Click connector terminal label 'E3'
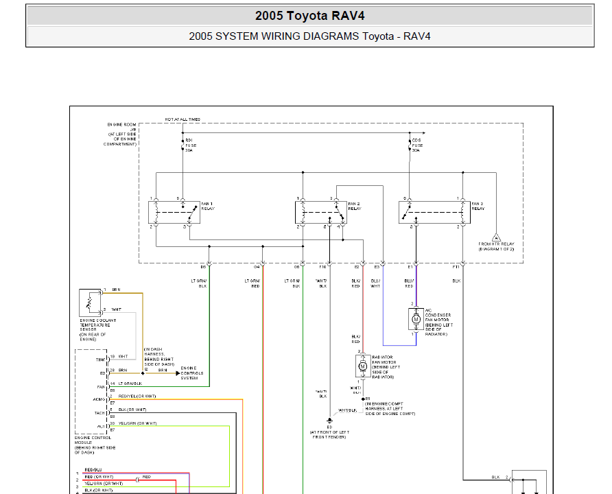The width and height of the screenshot is (612, 494). 377,267
